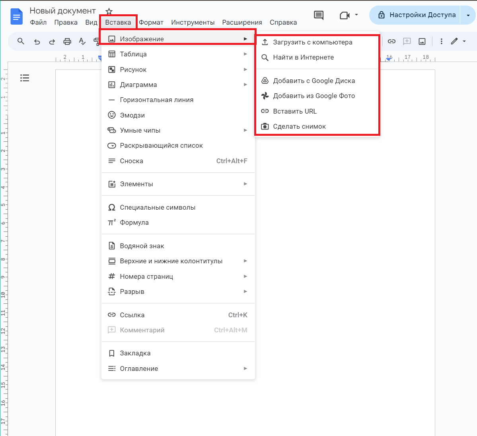The height and width of the screenshot is (436, 477).
Task: Click the Вставка menu
Action: (118, 23)
